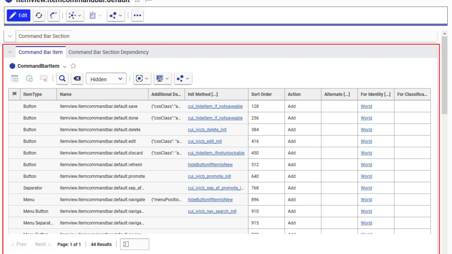Open the cui_ivicb_edit_init link
This screenshot has width=452, height=254.
205,141
